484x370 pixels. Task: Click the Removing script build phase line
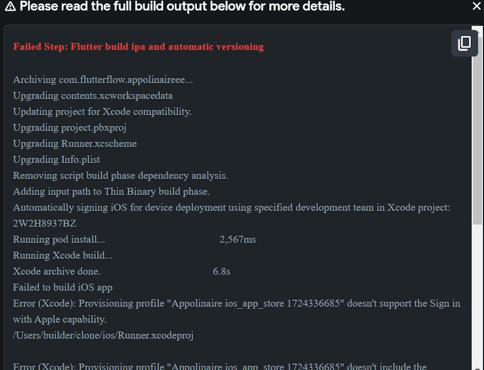(x=121, y=176)
